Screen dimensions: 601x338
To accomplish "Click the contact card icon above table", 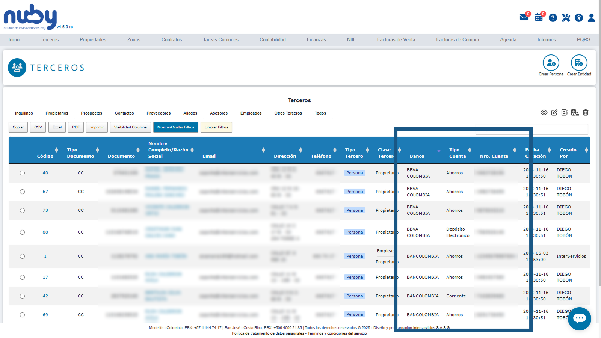I will [565, 112].
